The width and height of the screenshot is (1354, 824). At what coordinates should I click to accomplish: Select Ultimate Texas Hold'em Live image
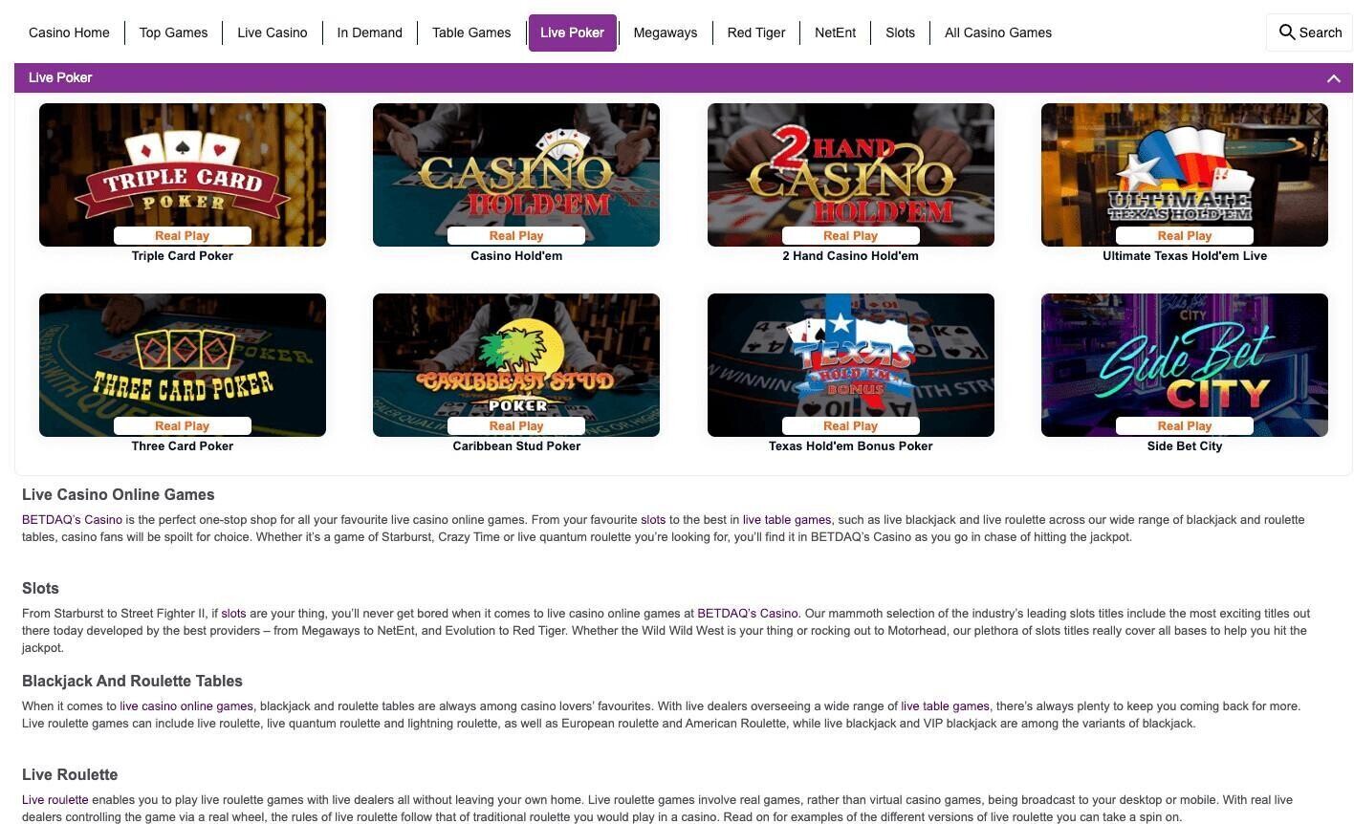1185,175
